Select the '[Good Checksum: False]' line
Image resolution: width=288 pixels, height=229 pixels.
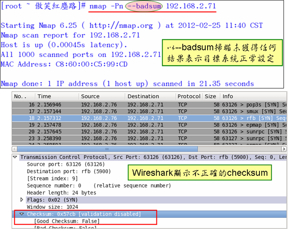click(x=67, y=221)
